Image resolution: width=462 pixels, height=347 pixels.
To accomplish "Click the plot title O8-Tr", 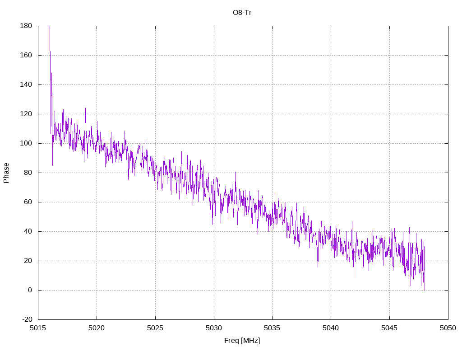I will pos(242,13).
